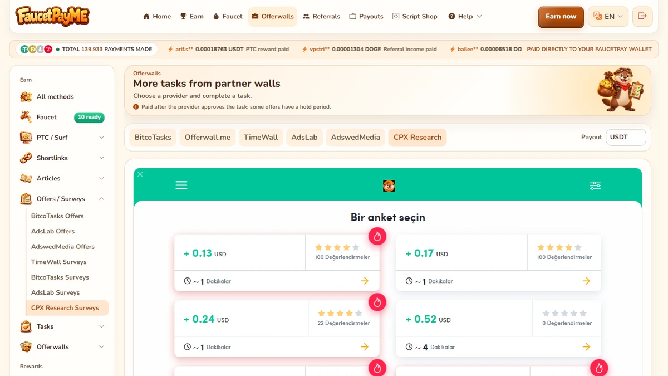Go to Home in top navigation

click(157, 17)
